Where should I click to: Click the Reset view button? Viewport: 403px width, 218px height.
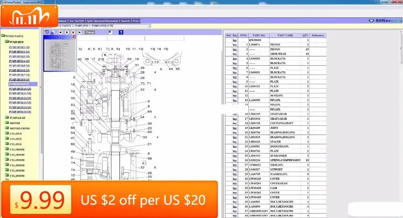coord(90,32)
